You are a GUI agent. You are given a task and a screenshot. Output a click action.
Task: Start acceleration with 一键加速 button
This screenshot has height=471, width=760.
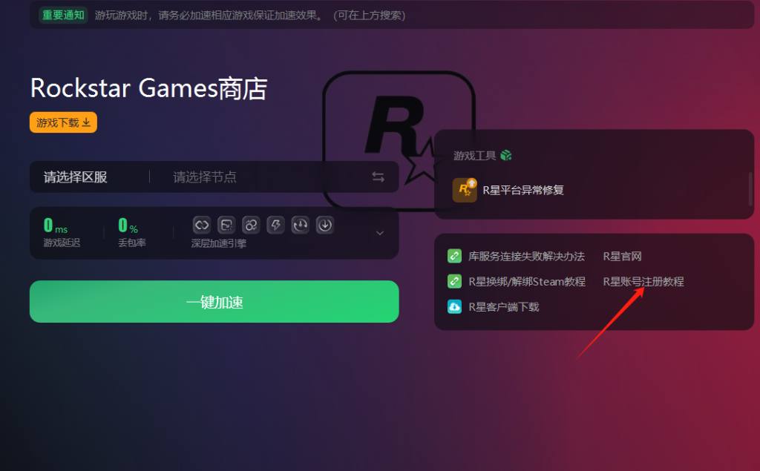[214, 301]
